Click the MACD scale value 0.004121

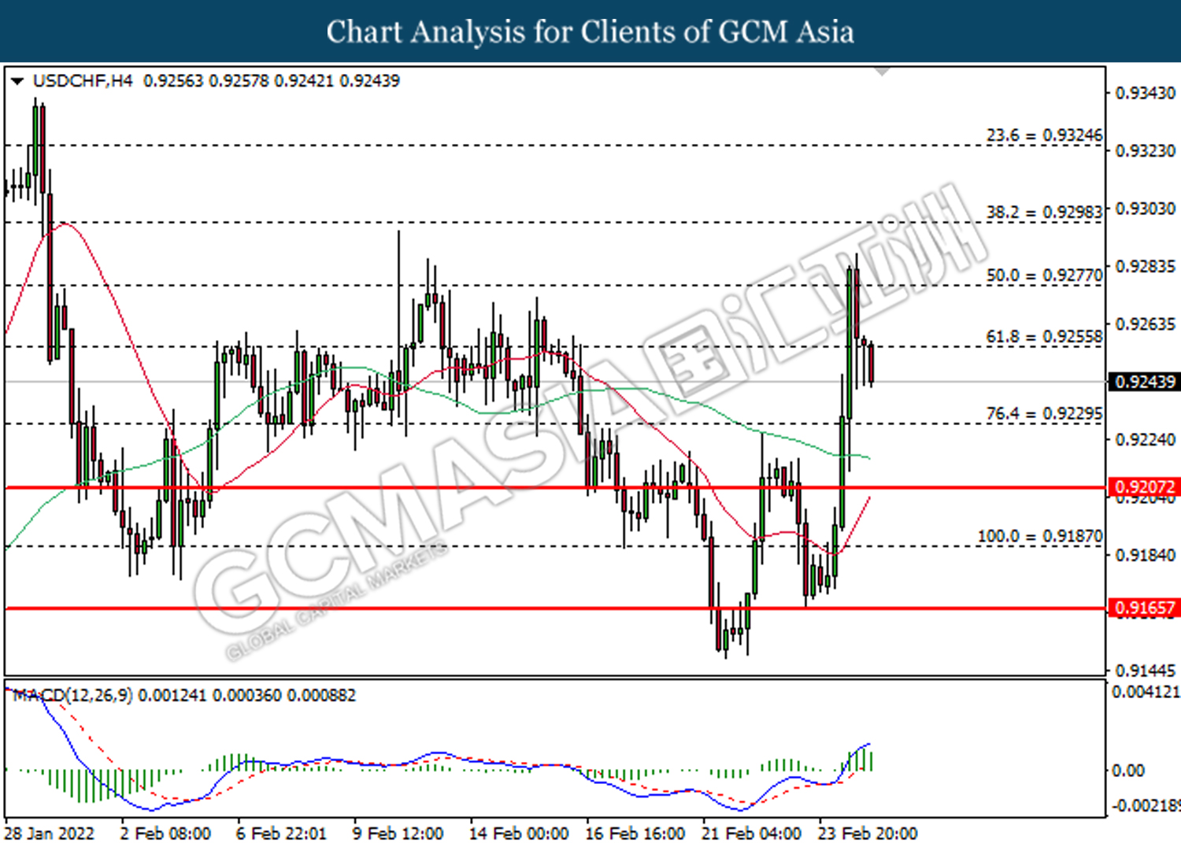(x=1146, y=692)
